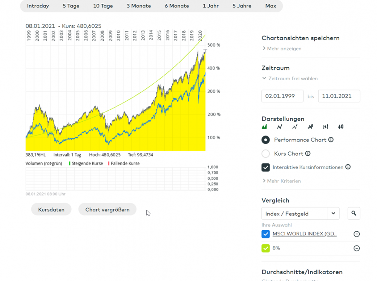Open the Index / Festgeld dropdown

pyautogui.click(x=300, y=213)
